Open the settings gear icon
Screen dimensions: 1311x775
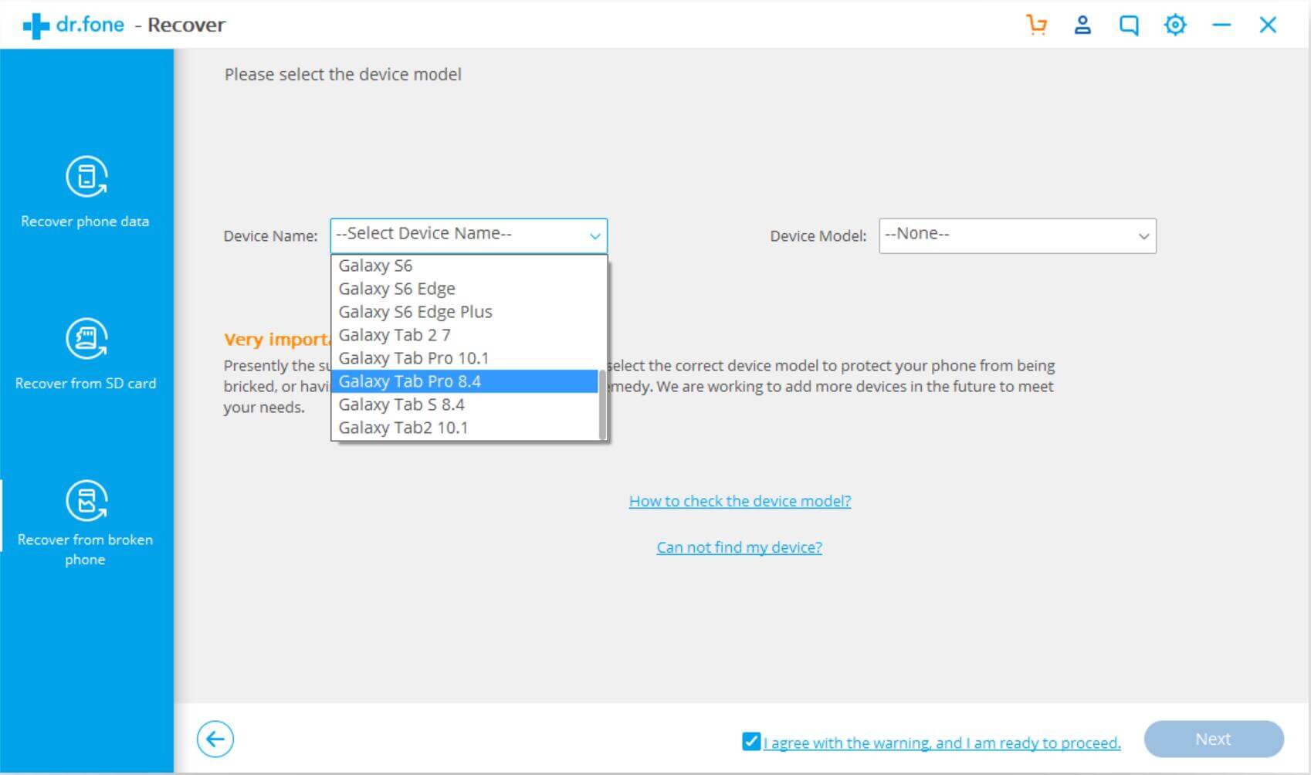[x=1175, y=25]
